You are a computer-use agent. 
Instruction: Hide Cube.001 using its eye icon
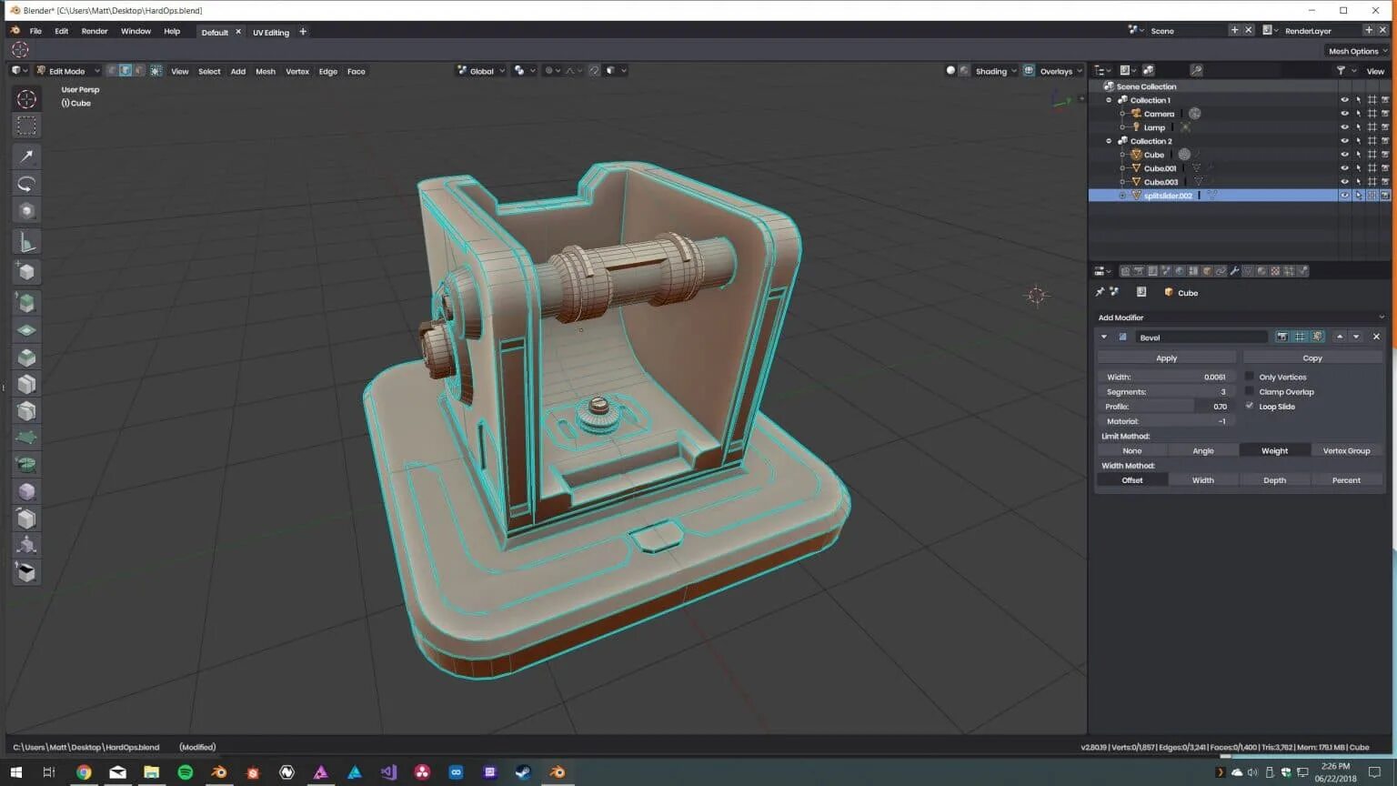(1344, 168)
